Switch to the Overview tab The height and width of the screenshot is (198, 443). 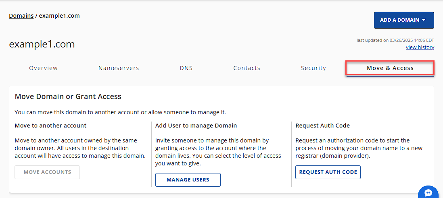pos(44,68)
